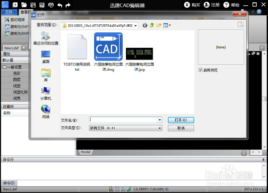Click the Print toolbar icon
The width and height of the screenshot is (268, 193).
(x=52, y=5)
